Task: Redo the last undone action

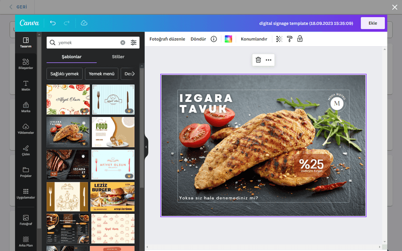Action: coord(67,23)
